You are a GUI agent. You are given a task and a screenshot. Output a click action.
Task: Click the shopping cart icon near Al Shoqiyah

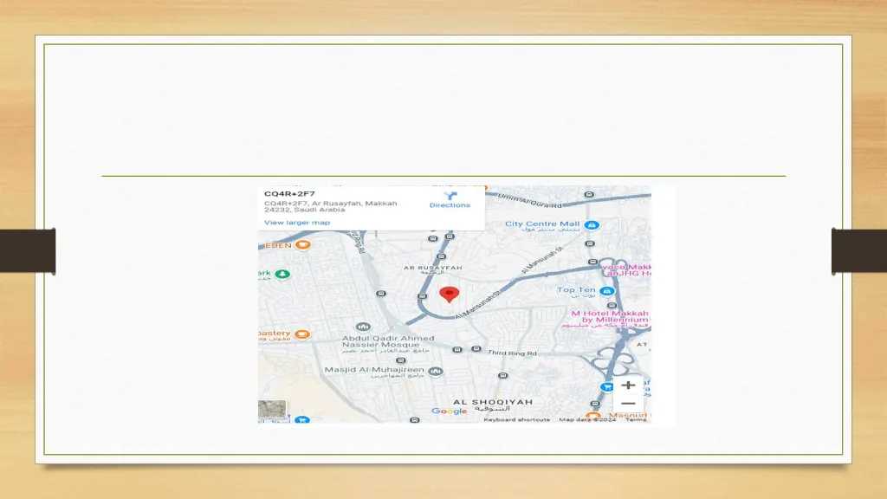tap(605, 387)
